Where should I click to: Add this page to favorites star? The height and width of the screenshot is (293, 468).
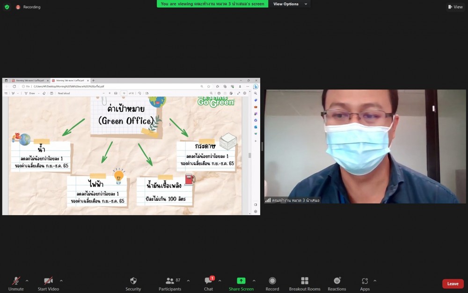tap(209, 86)
